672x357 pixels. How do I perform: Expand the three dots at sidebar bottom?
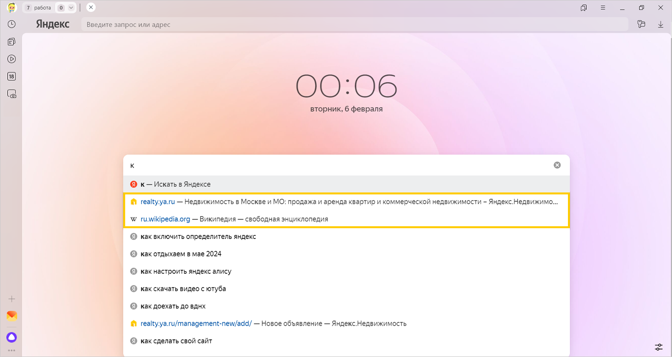[11, 350]
